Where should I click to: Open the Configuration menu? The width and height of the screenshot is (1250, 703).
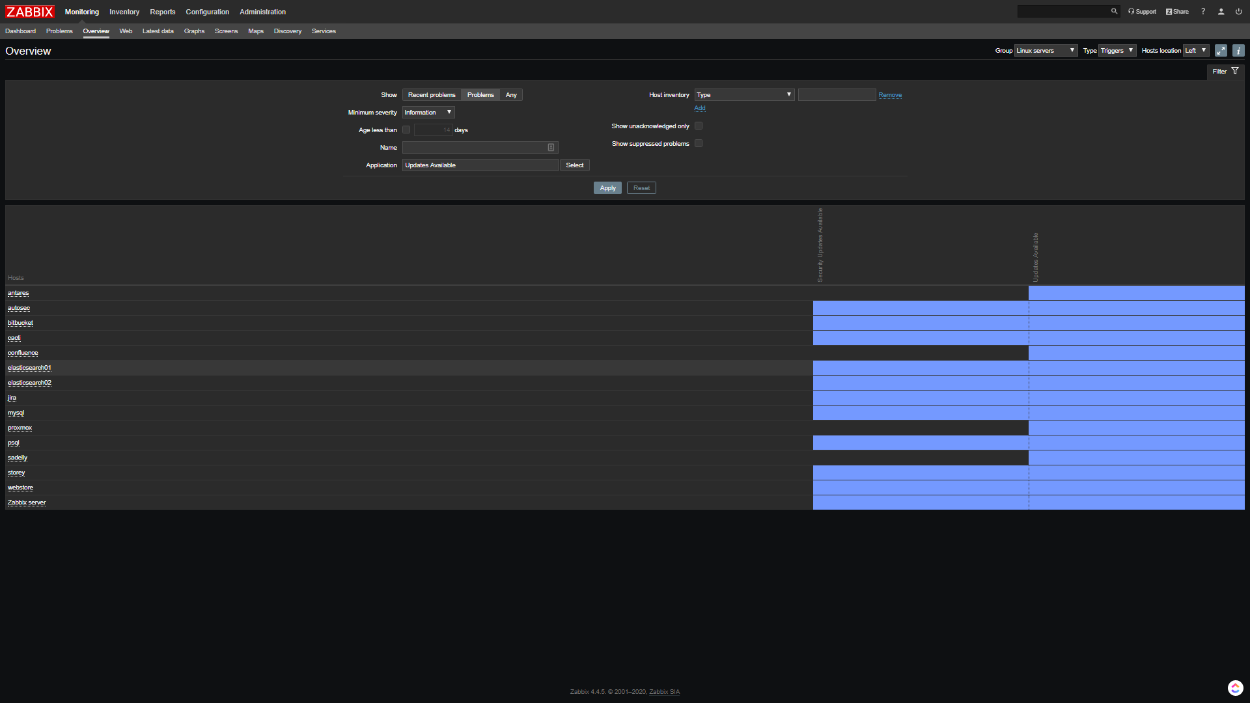tap(207, 12)
